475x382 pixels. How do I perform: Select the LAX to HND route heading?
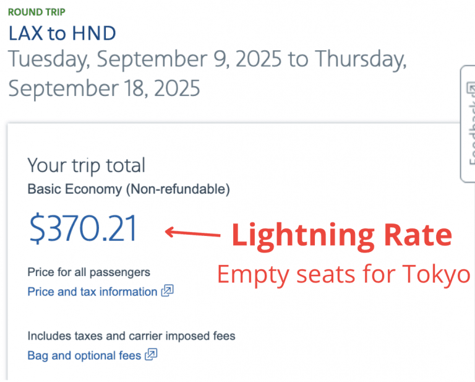62,33
